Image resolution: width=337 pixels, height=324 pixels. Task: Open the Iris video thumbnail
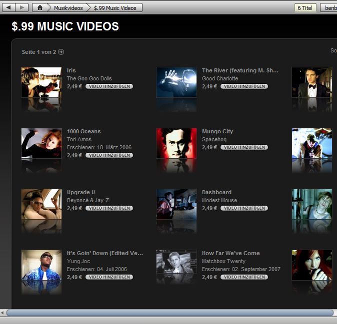tap(41, 82)
